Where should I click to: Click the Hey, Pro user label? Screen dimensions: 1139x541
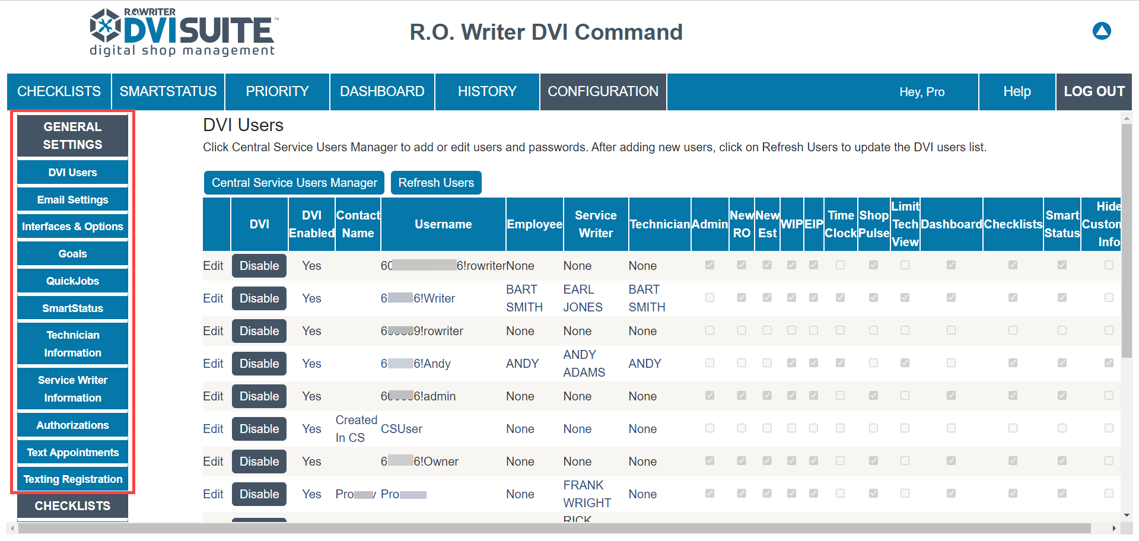coord(921,92)
